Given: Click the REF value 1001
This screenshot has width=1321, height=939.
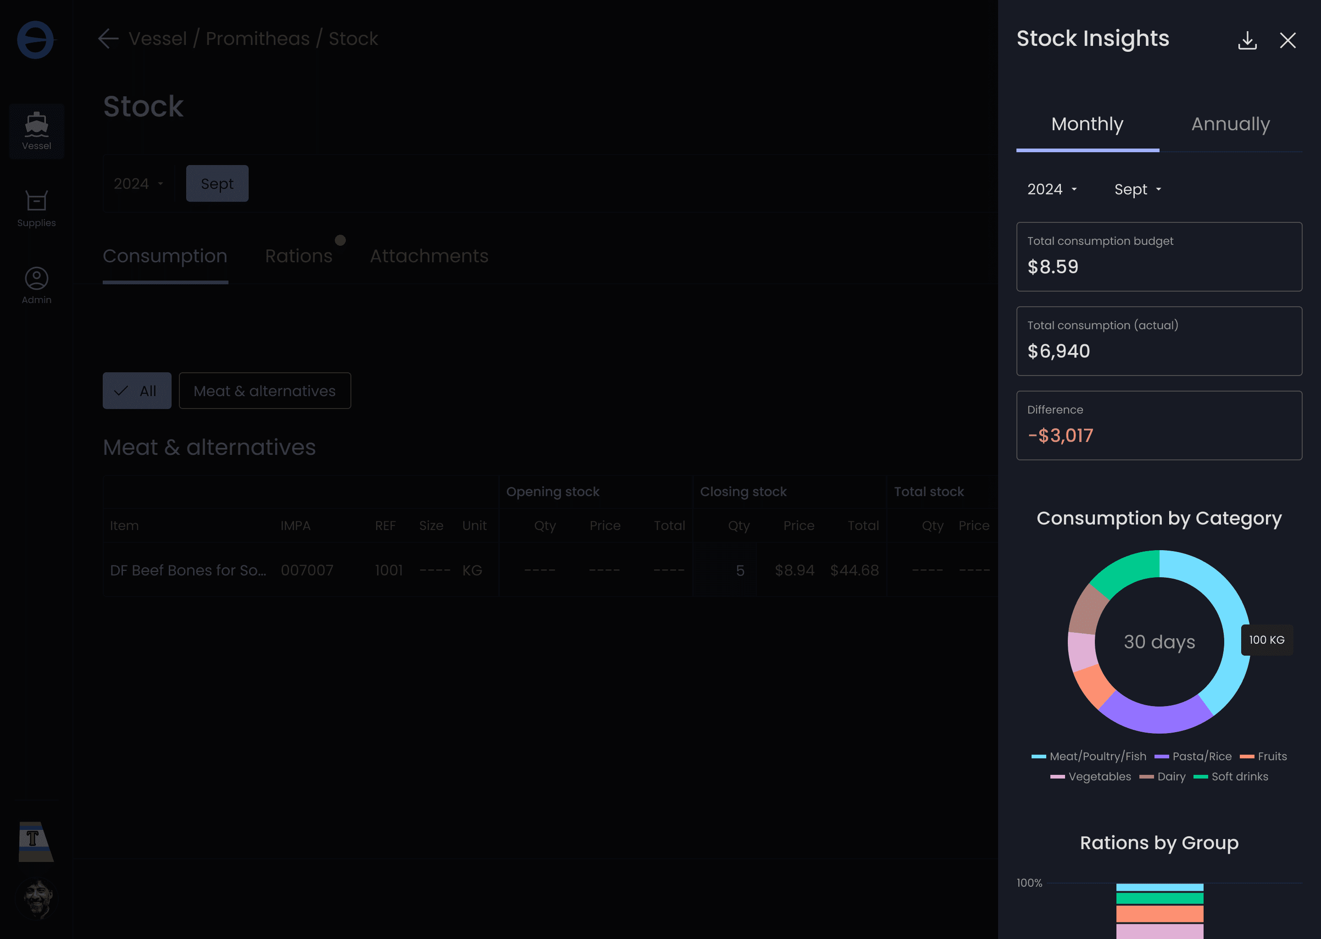Looking at the screenshot, I should pyautogui.click(x=389, y=571).
